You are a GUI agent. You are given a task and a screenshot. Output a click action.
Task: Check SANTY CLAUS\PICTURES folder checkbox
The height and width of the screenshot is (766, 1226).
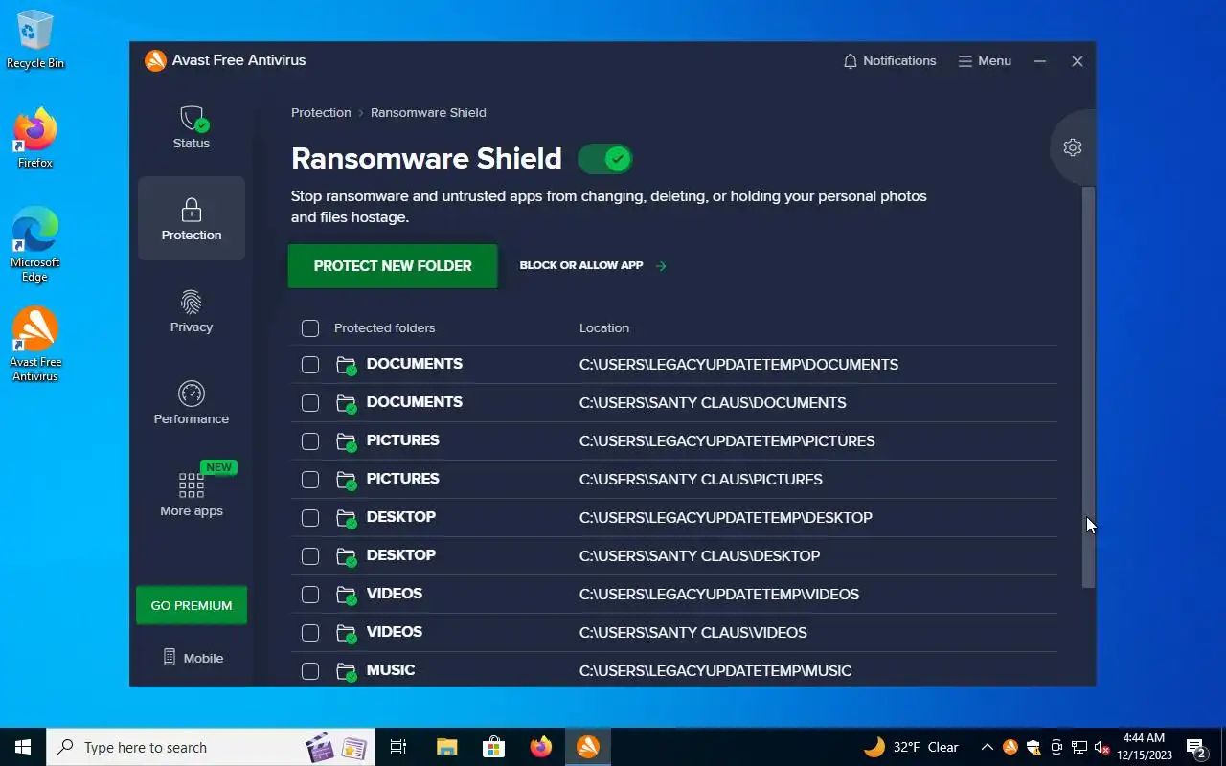(310, 480)
